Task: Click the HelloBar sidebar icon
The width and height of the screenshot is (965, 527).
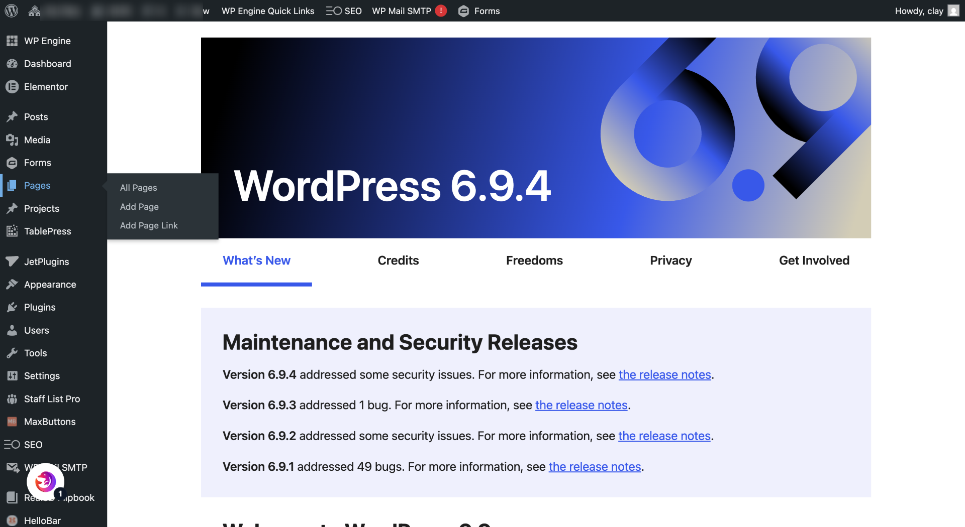Action: 12,520
